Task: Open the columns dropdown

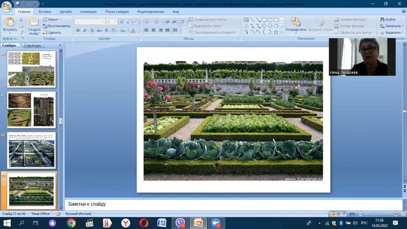Action: (x=177, y=31)
